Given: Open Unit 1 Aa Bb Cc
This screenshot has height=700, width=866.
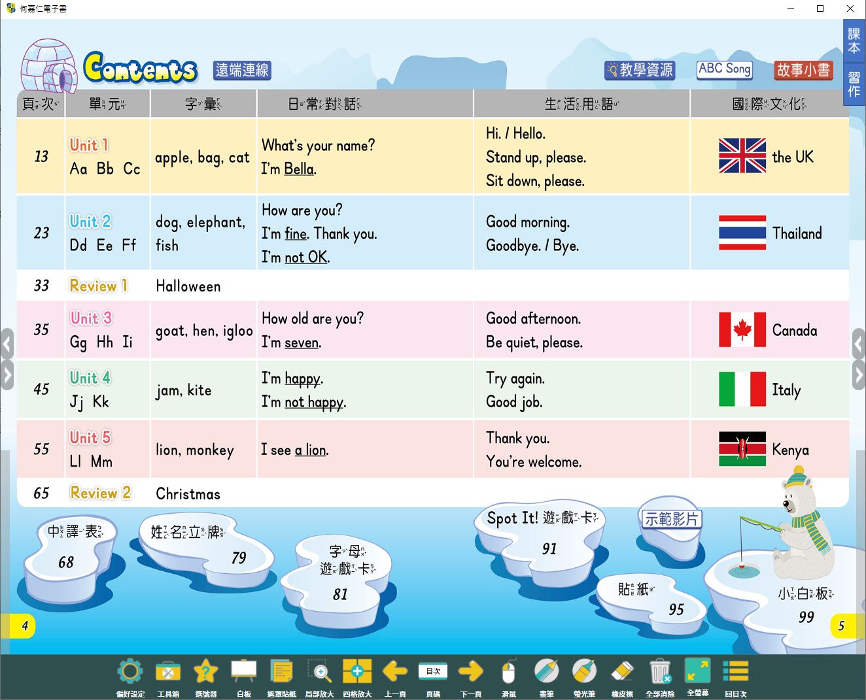Looking at the screenshot, I should pyautogui.click(x=105, y=157).
